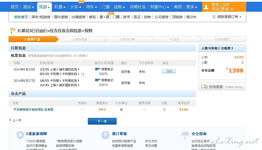
Task: Select 欧铁 in the sub navigation
Action: (148, 17)
